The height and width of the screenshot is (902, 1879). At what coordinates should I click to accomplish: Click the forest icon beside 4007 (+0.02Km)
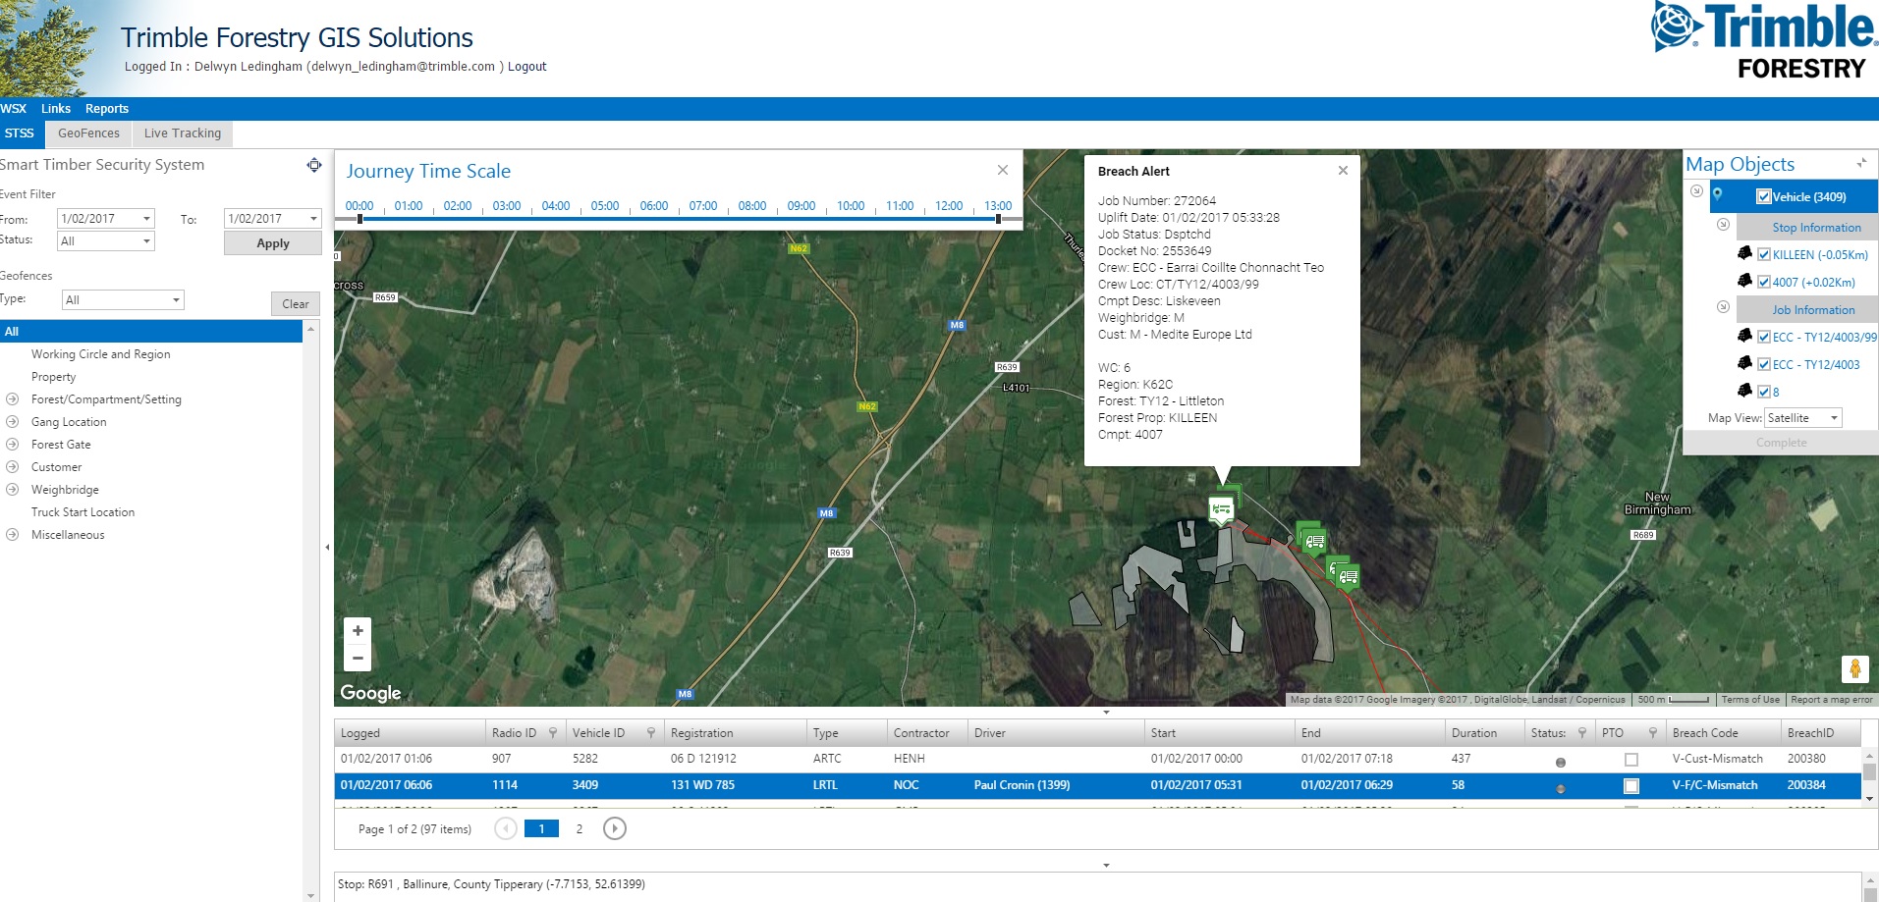[1744, 281]
